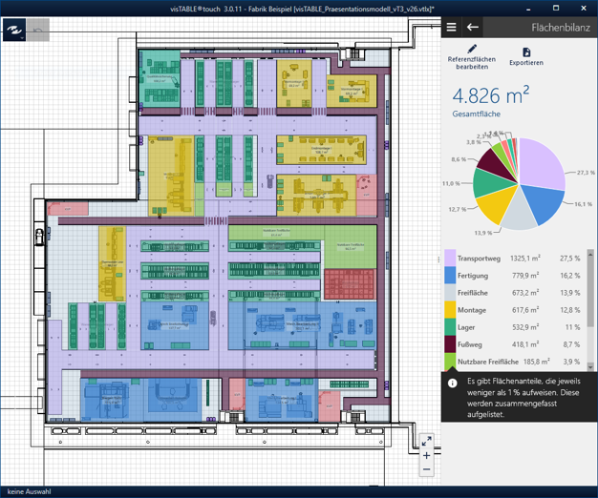The image size is (598, 498).
Task: Click the blue Fertigung pie slice
Action: [545, 202]
